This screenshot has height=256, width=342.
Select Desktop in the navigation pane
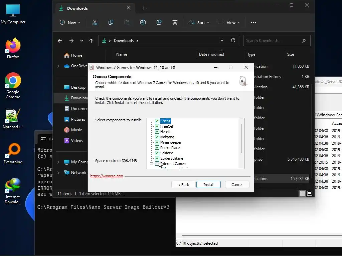pyautogui.click(x=74, y=87)
